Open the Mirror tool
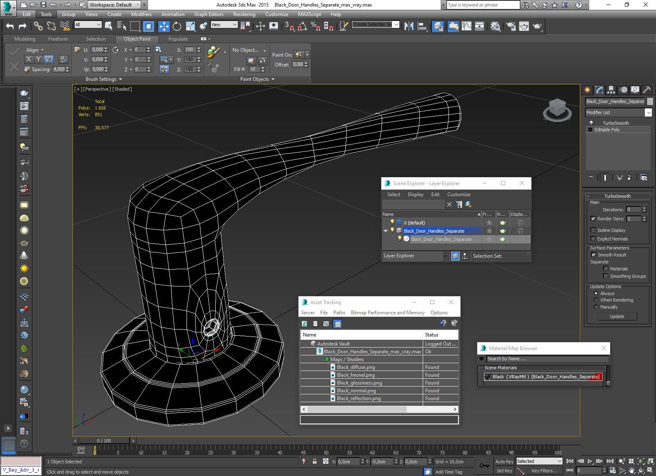The width and height of the screenshot is (656, 476). (x=409, y=26)
